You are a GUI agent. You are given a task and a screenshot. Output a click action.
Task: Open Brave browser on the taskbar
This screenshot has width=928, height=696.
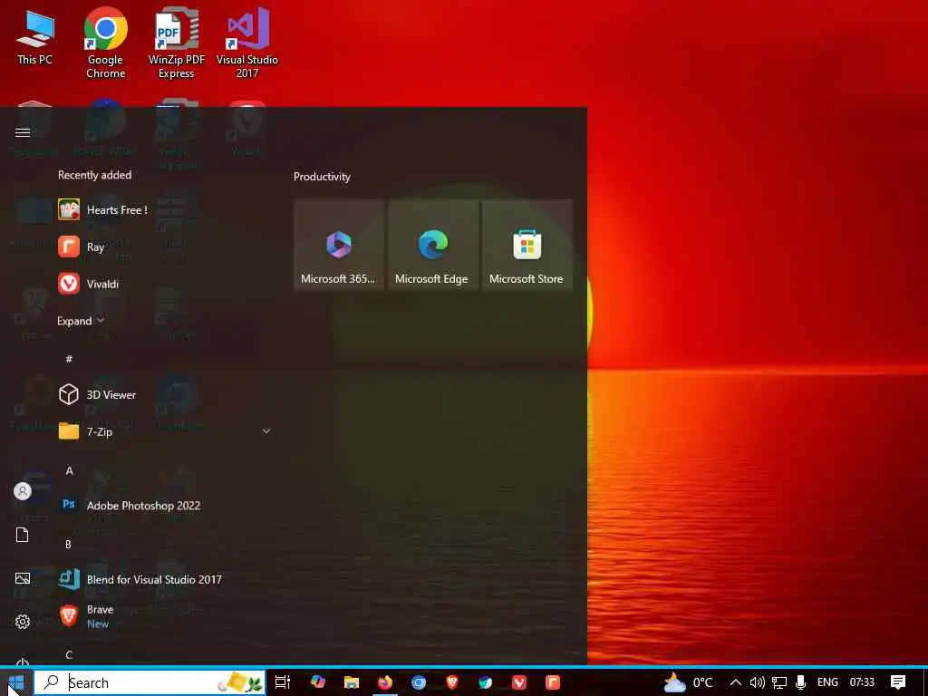tap(452, 682)
